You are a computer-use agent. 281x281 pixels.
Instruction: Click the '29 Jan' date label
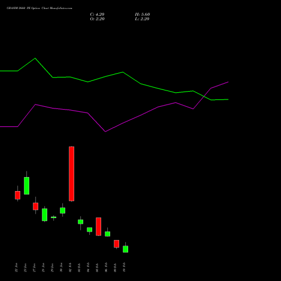[x=52, y=268]
